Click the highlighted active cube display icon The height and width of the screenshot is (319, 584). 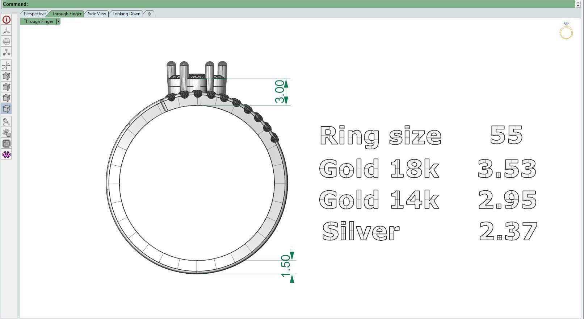[x=6, y=109]
